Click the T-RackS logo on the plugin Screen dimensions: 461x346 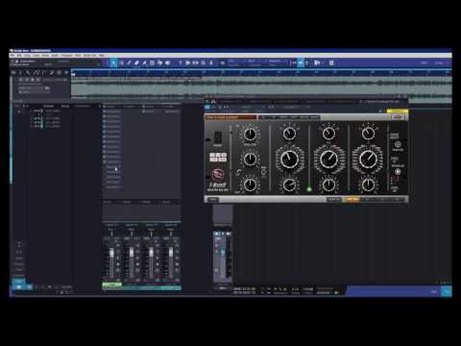[x=218, y=175]
